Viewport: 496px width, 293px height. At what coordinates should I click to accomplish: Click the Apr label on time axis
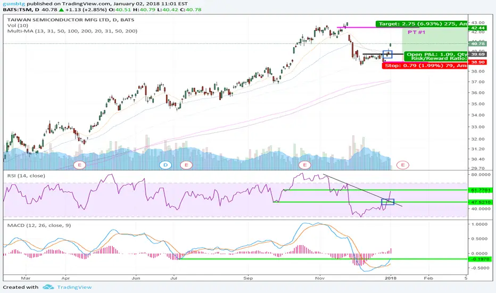[65, 278]
